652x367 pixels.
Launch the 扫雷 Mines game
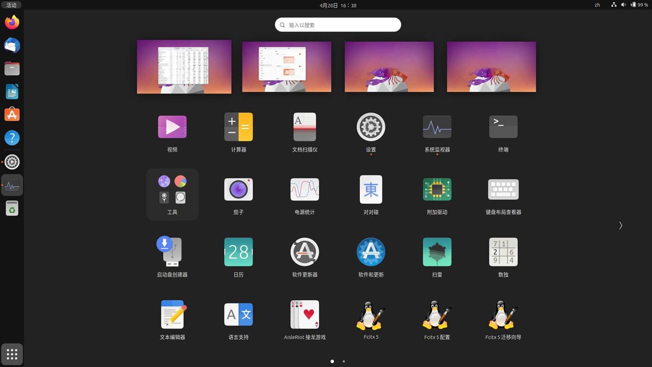[x=437, y=253]
